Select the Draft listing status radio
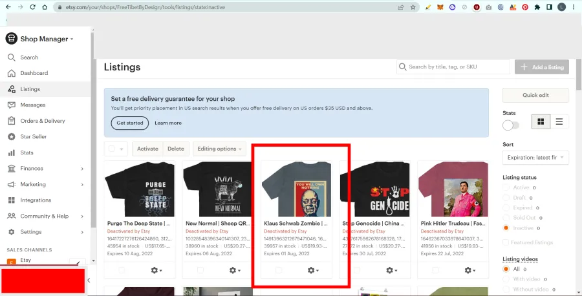 coord(506,198)
